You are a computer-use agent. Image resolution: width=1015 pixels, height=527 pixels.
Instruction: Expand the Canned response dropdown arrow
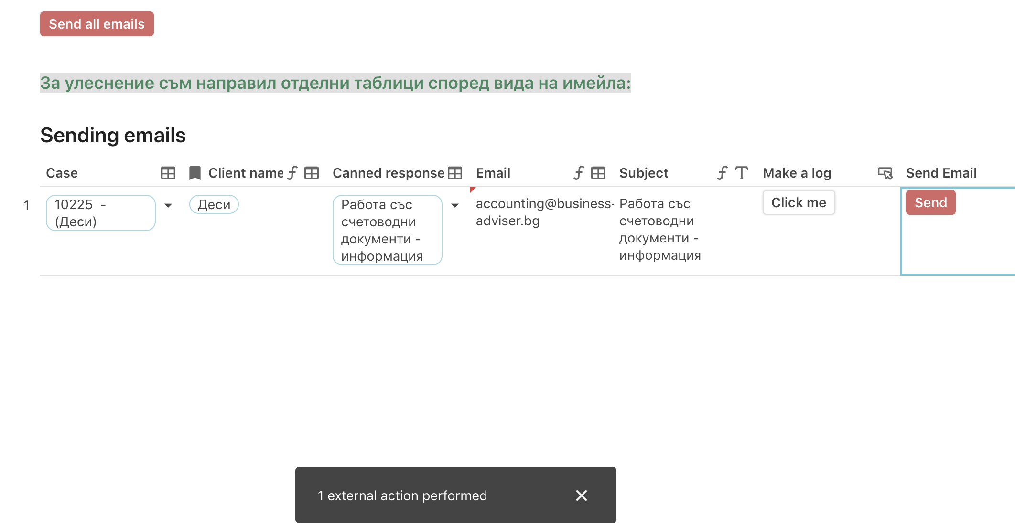(x=455, y=205)
